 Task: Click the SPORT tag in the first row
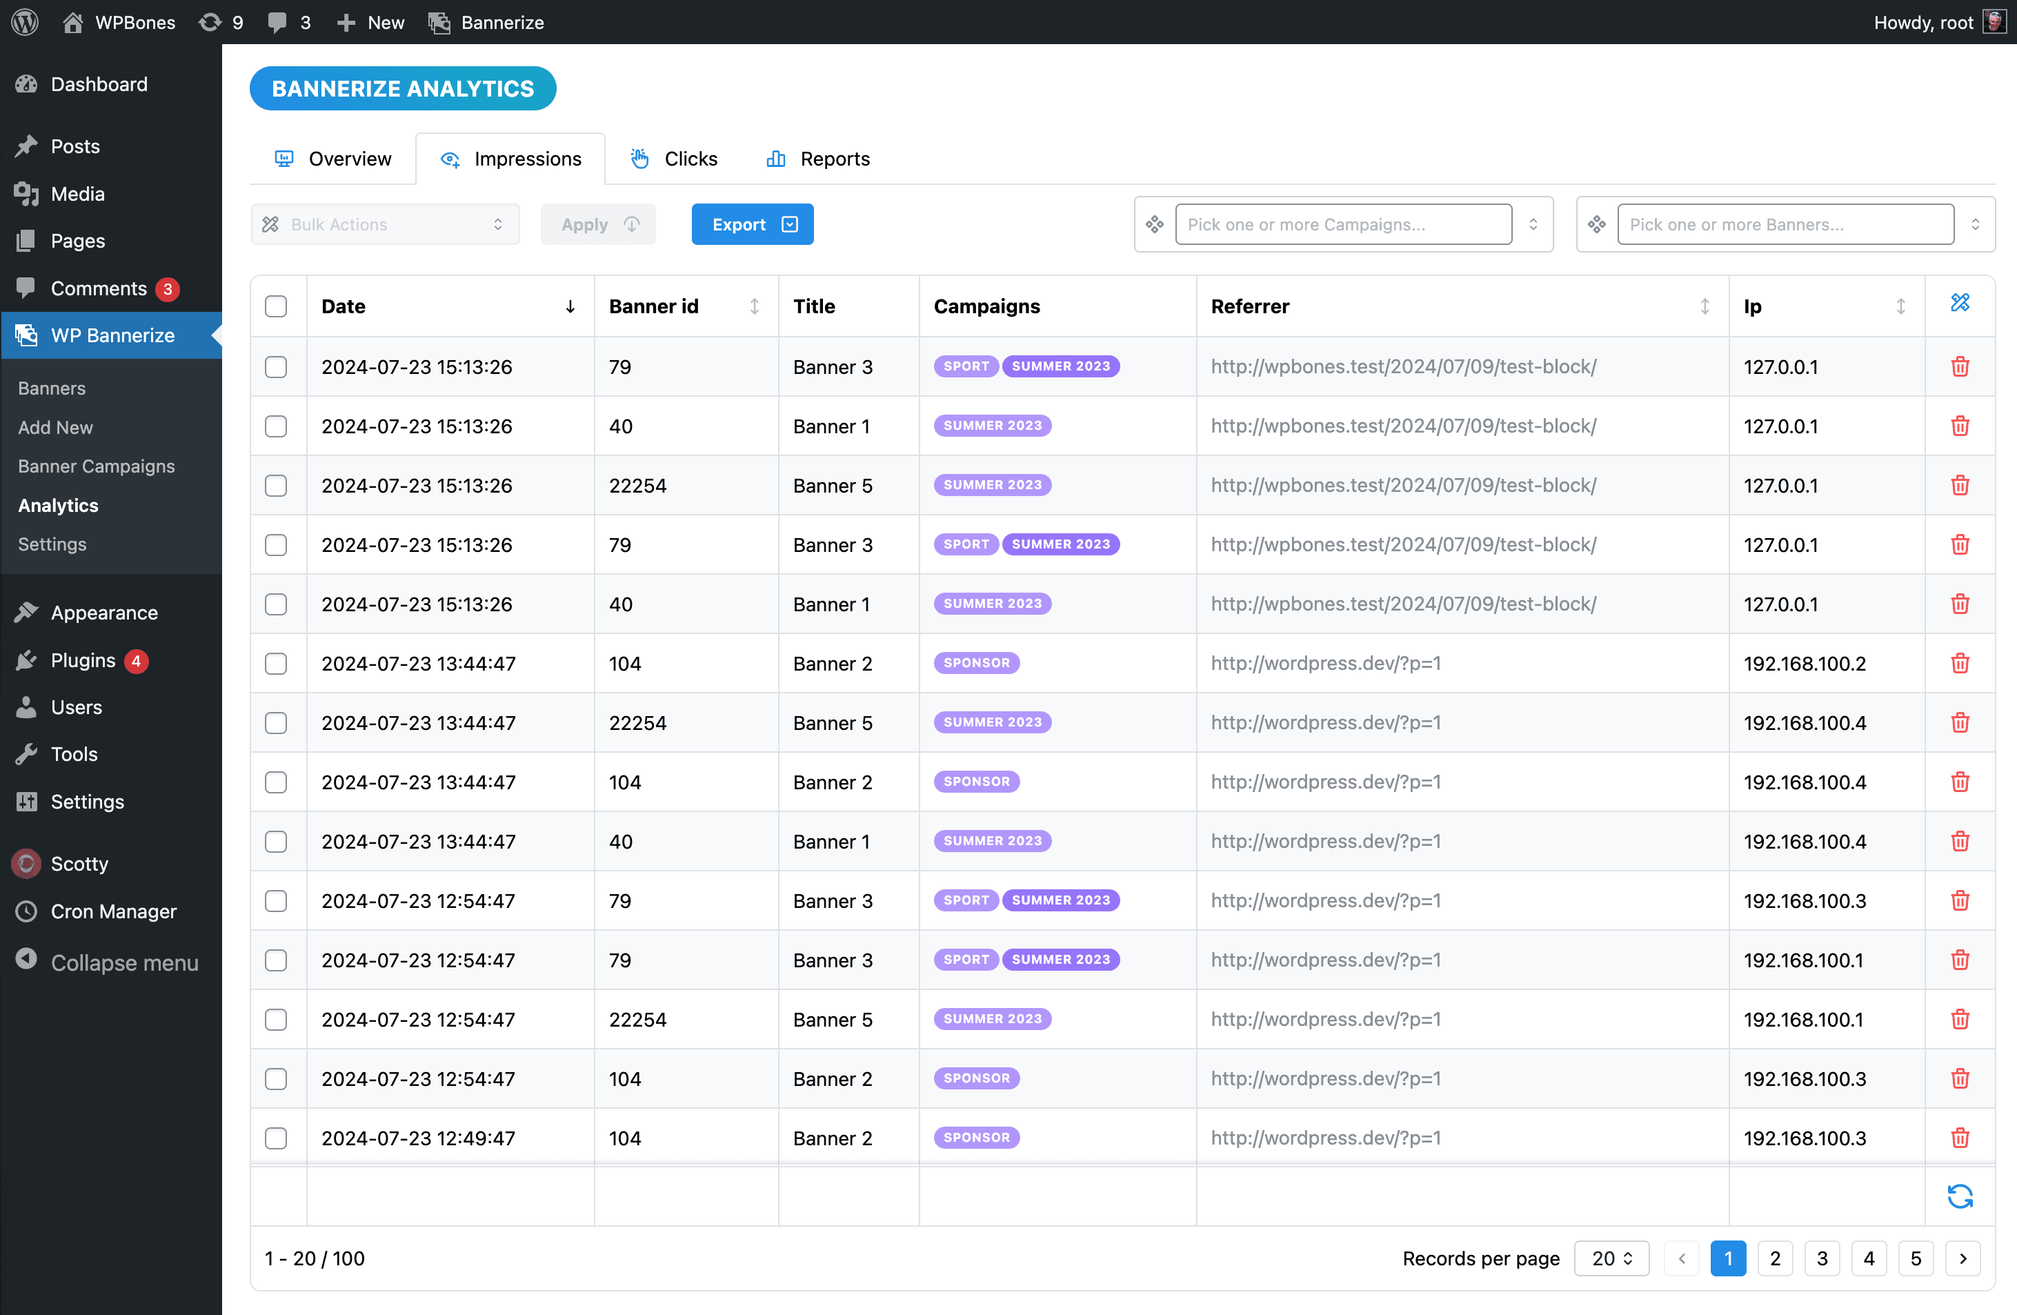[x=966, y=366]
